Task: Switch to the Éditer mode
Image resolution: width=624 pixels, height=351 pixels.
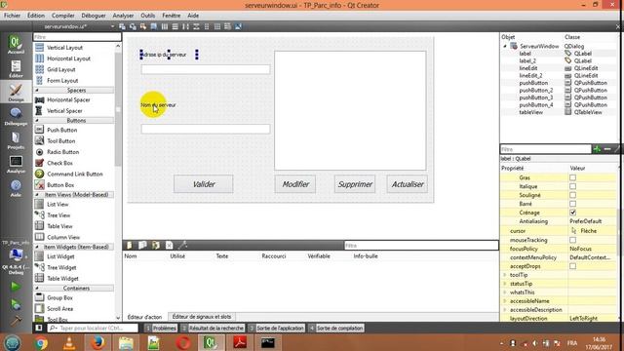Action: tap(16, 68)
